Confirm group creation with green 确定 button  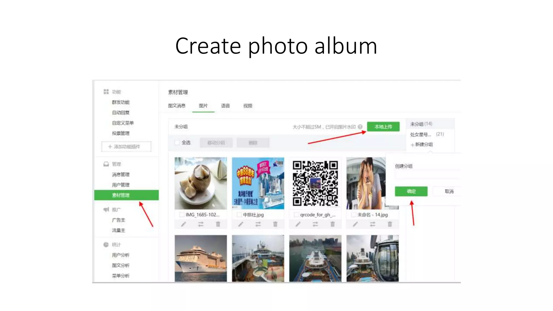(x=411, y=191)
